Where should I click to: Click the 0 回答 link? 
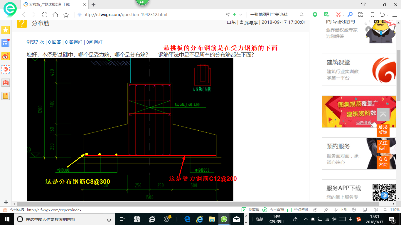point(55,42)
